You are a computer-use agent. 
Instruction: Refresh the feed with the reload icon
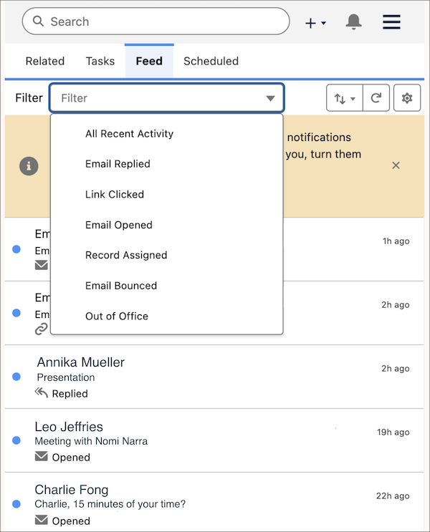pos(376,98)
